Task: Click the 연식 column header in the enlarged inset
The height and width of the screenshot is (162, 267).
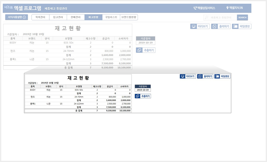Action: (x=61, y=86)
